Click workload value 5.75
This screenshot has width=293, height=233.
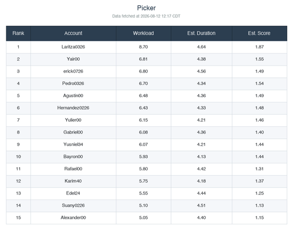pos(144,181)
